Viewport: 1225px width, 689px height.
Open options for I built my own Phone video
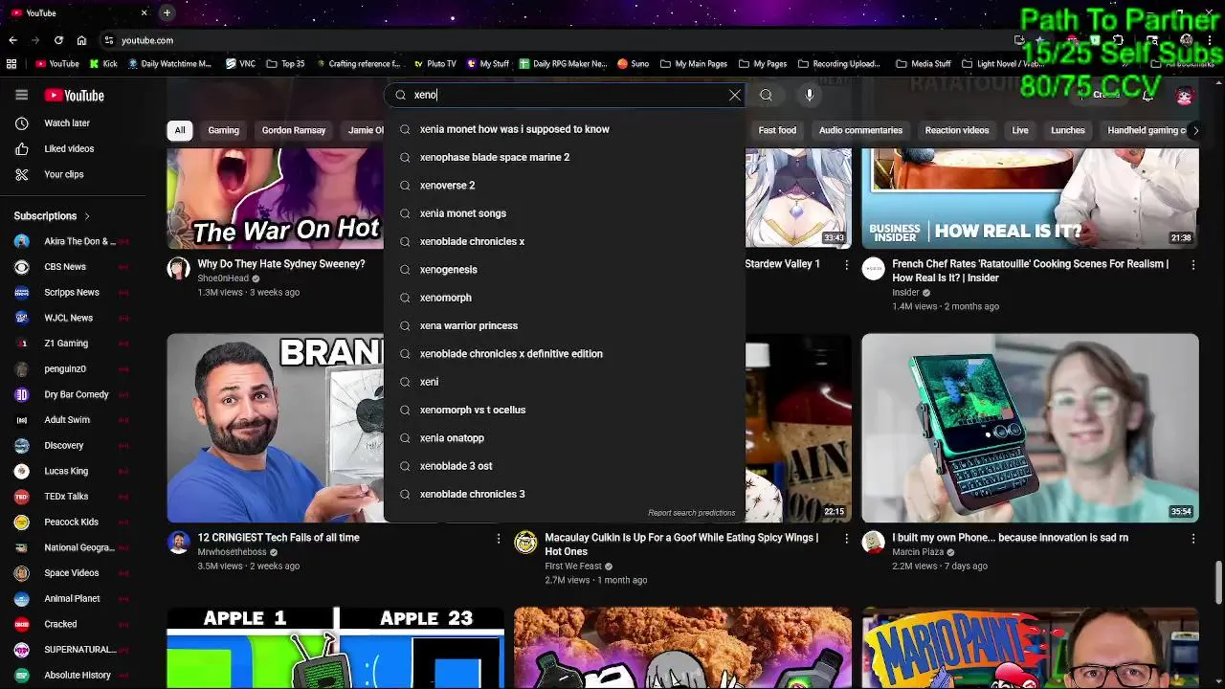1192,539
